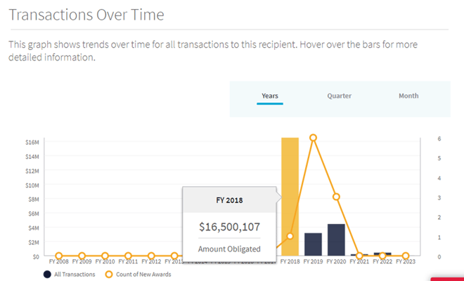
Task: Click the Count of New Awards label
Action: coord(143,275)
